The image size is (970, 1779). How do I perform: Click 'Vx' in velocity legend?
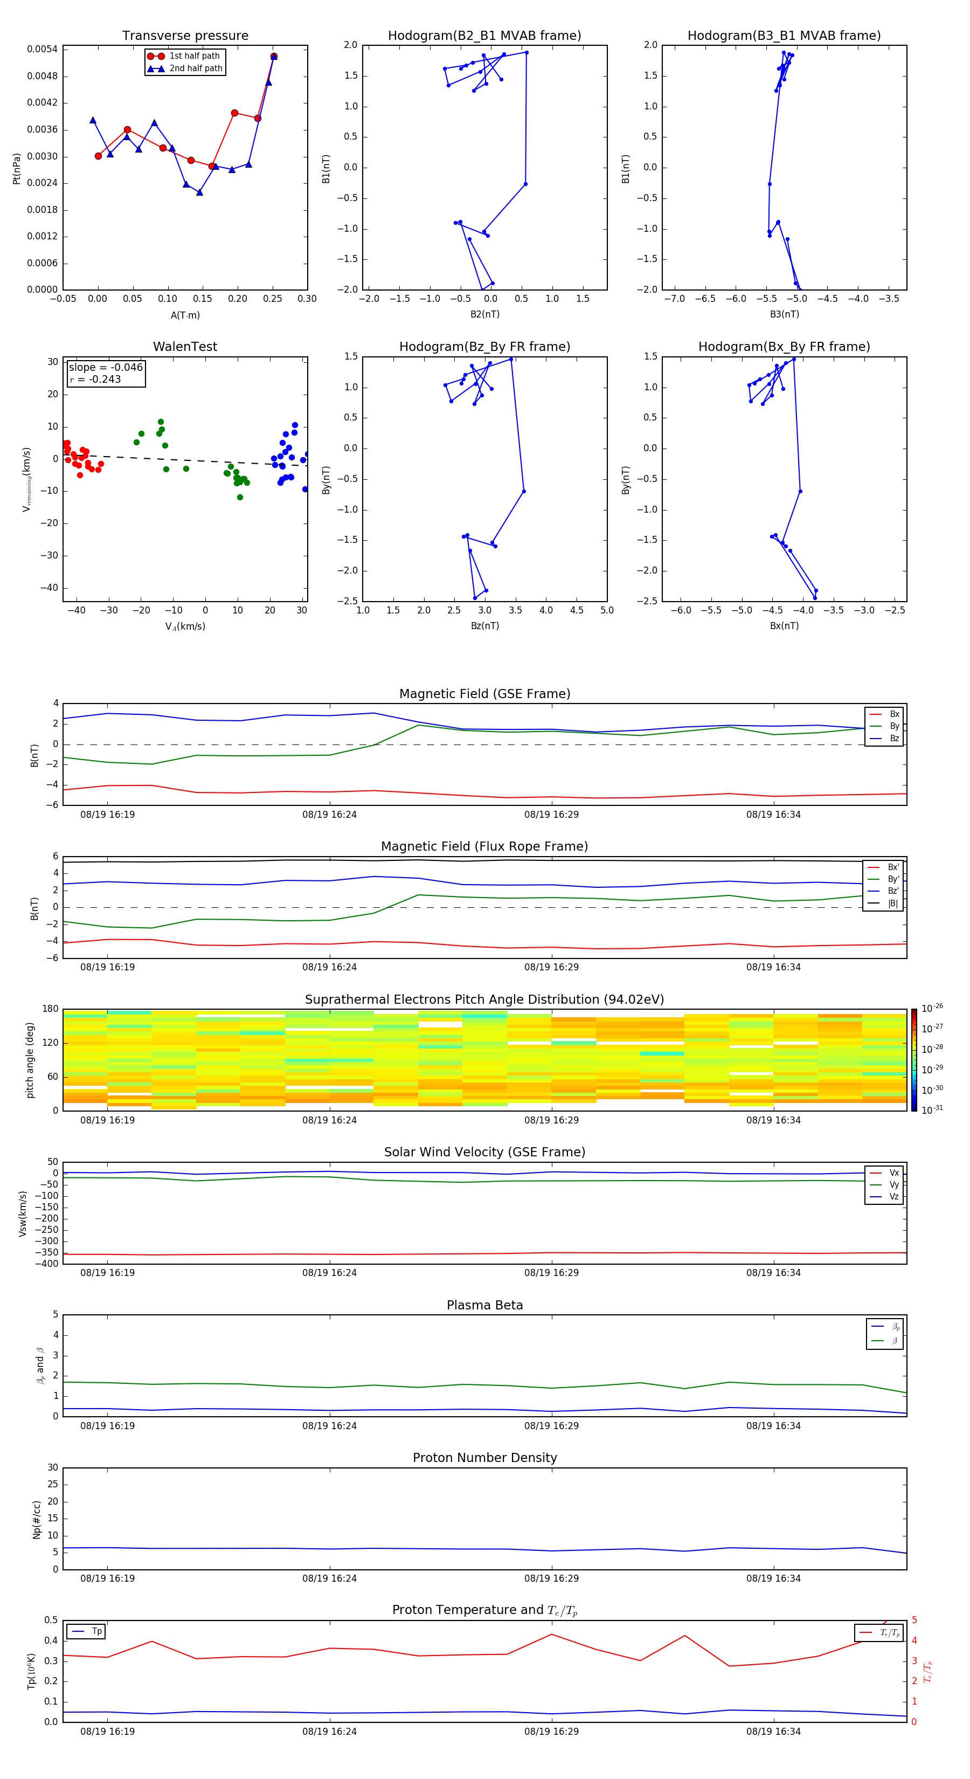[885, 1173]
